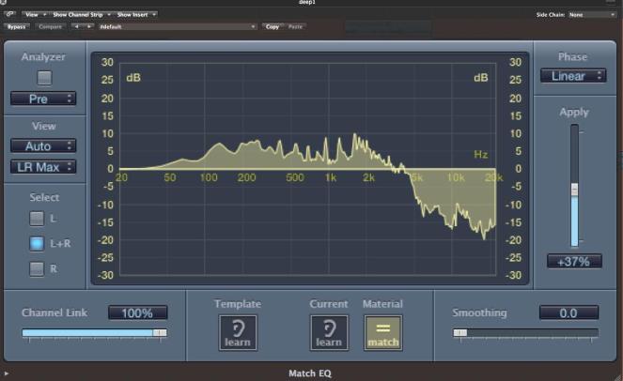
Task: Open the Show Channel Strip menu
Action: [x=84, y=15]
